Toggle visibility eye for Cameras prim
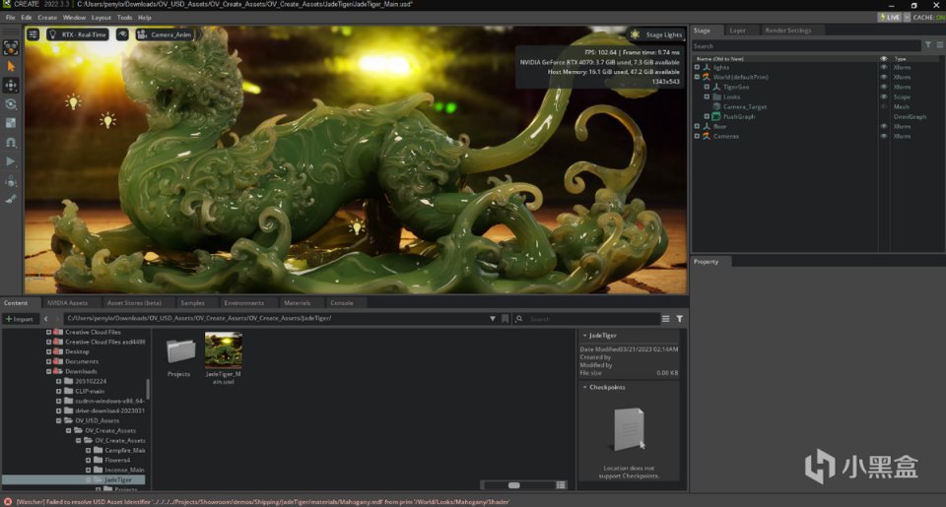946x507 pixels. pyautogui.click(x=884, y=136)
